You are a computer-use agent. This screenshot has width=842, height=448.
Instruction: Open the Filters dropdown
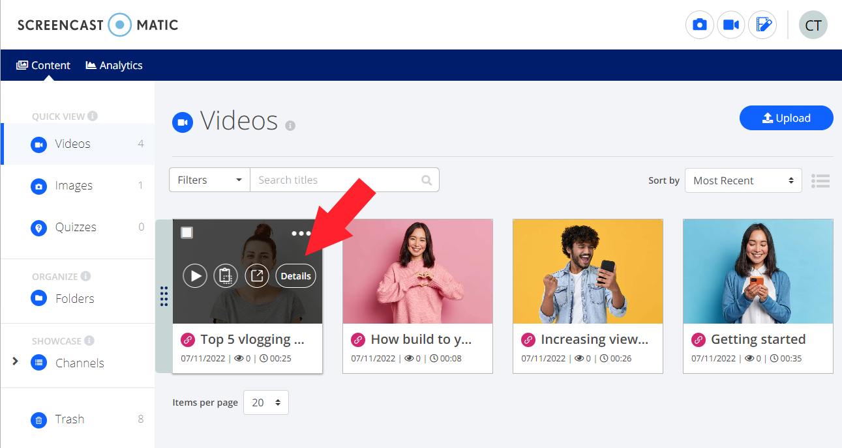[x=209, y=180]
